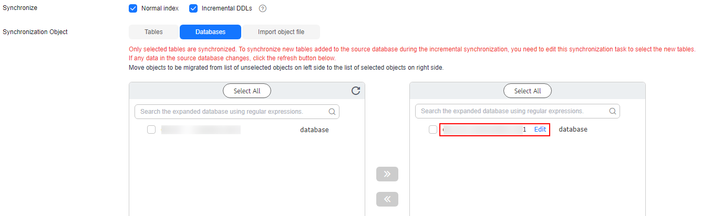Click the double left arrow move button
The image size is (701, 216).
(x=387, y=199)
